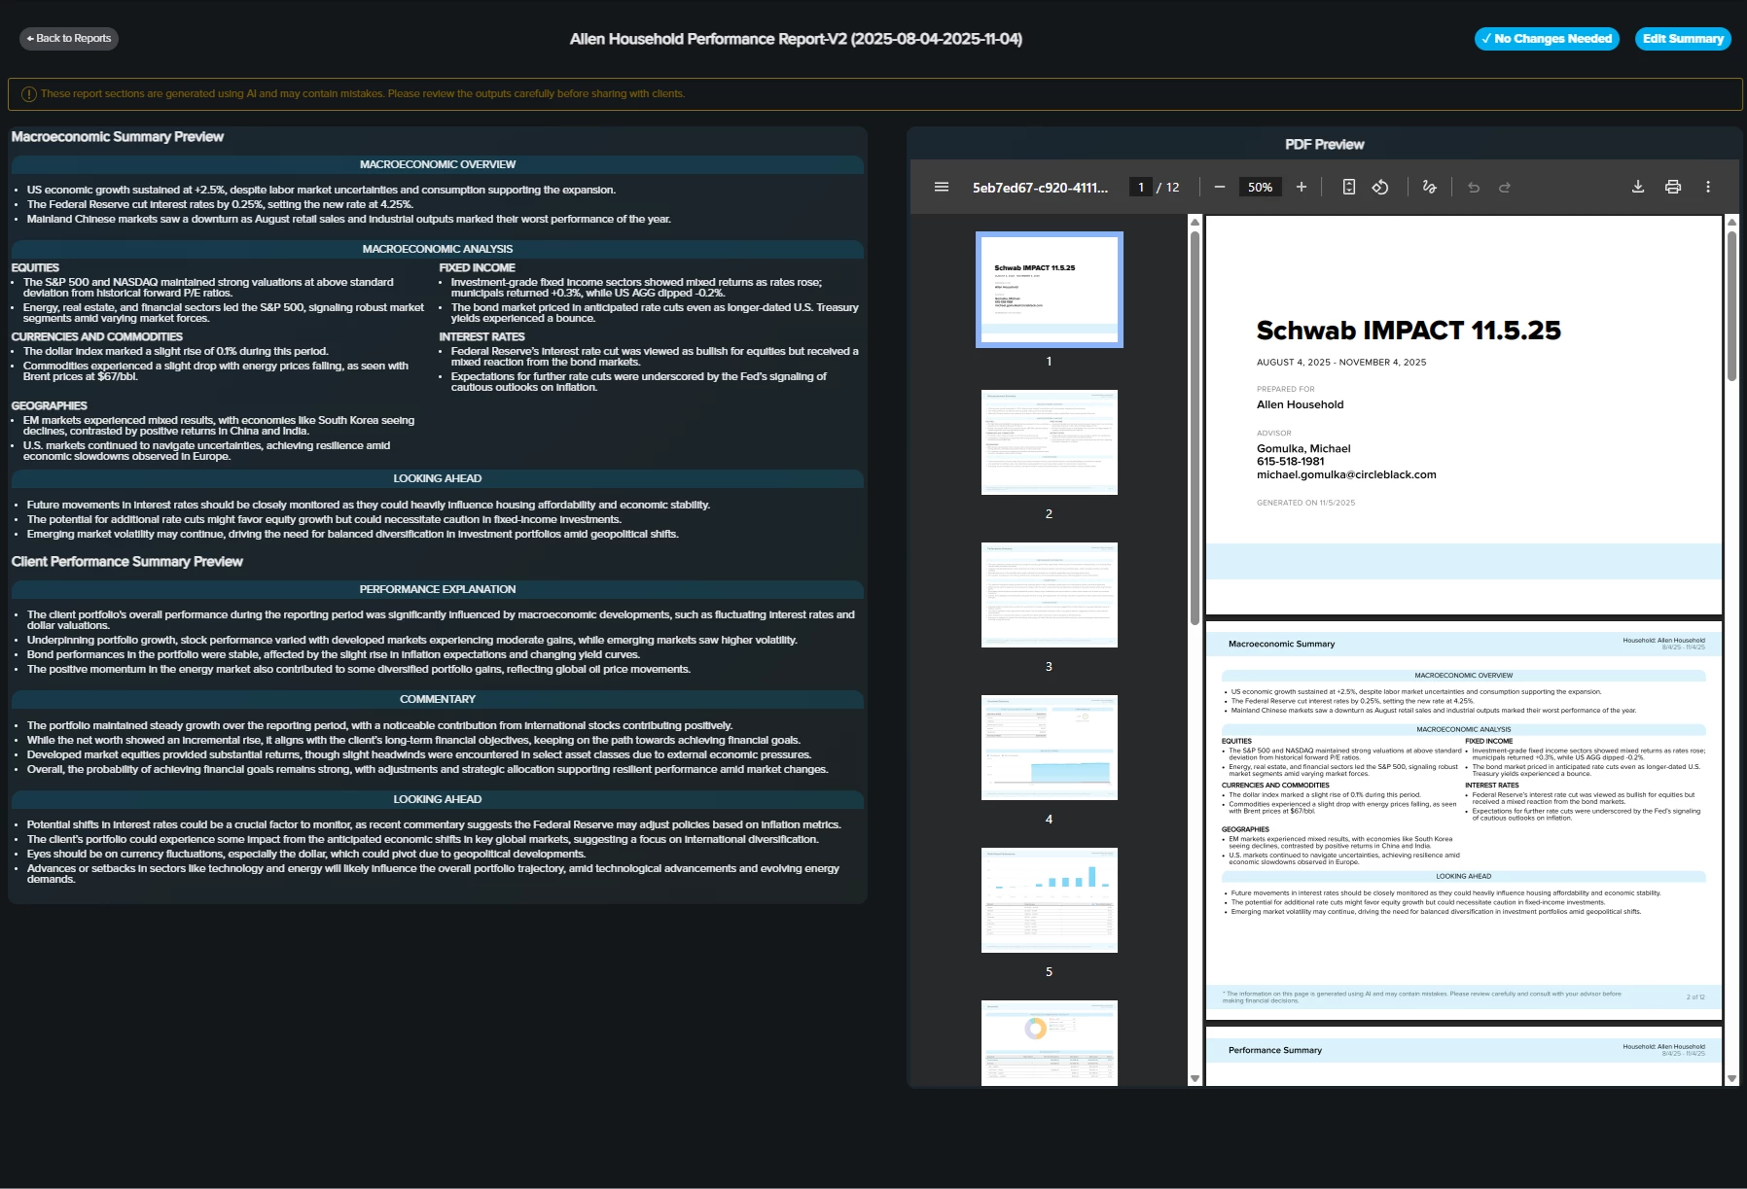Click the redo icon in PDF toolbar
This screenshot has height=1189, width=1747.
pyautogui.click(x=1505, y=187)
